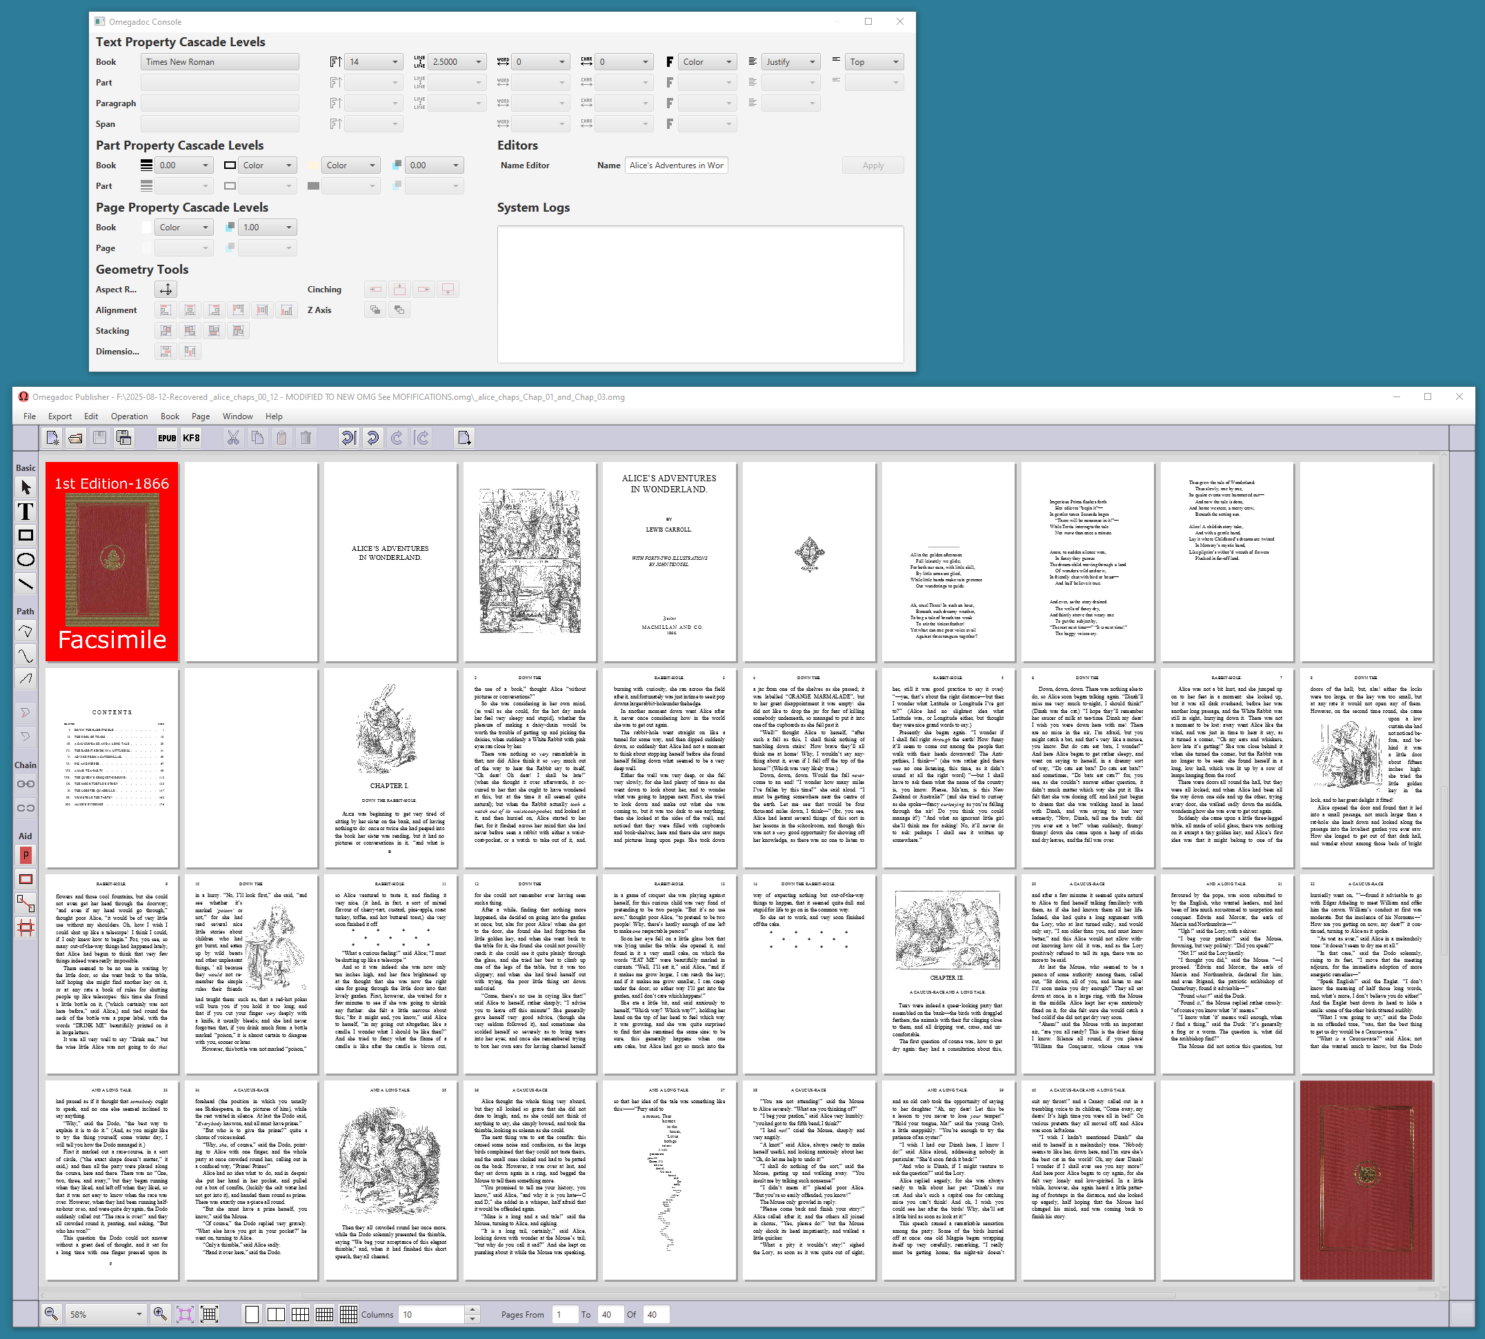
Task: Click the open folder toolbar icon
Action: [x=76, y=439]
